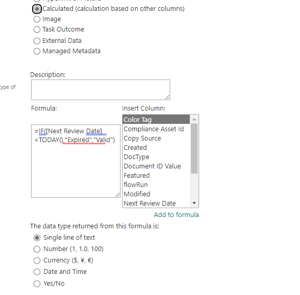This screenshot has height=295, width=300.
Task: Select Task Outcome column type
Action: coord(37,29)
